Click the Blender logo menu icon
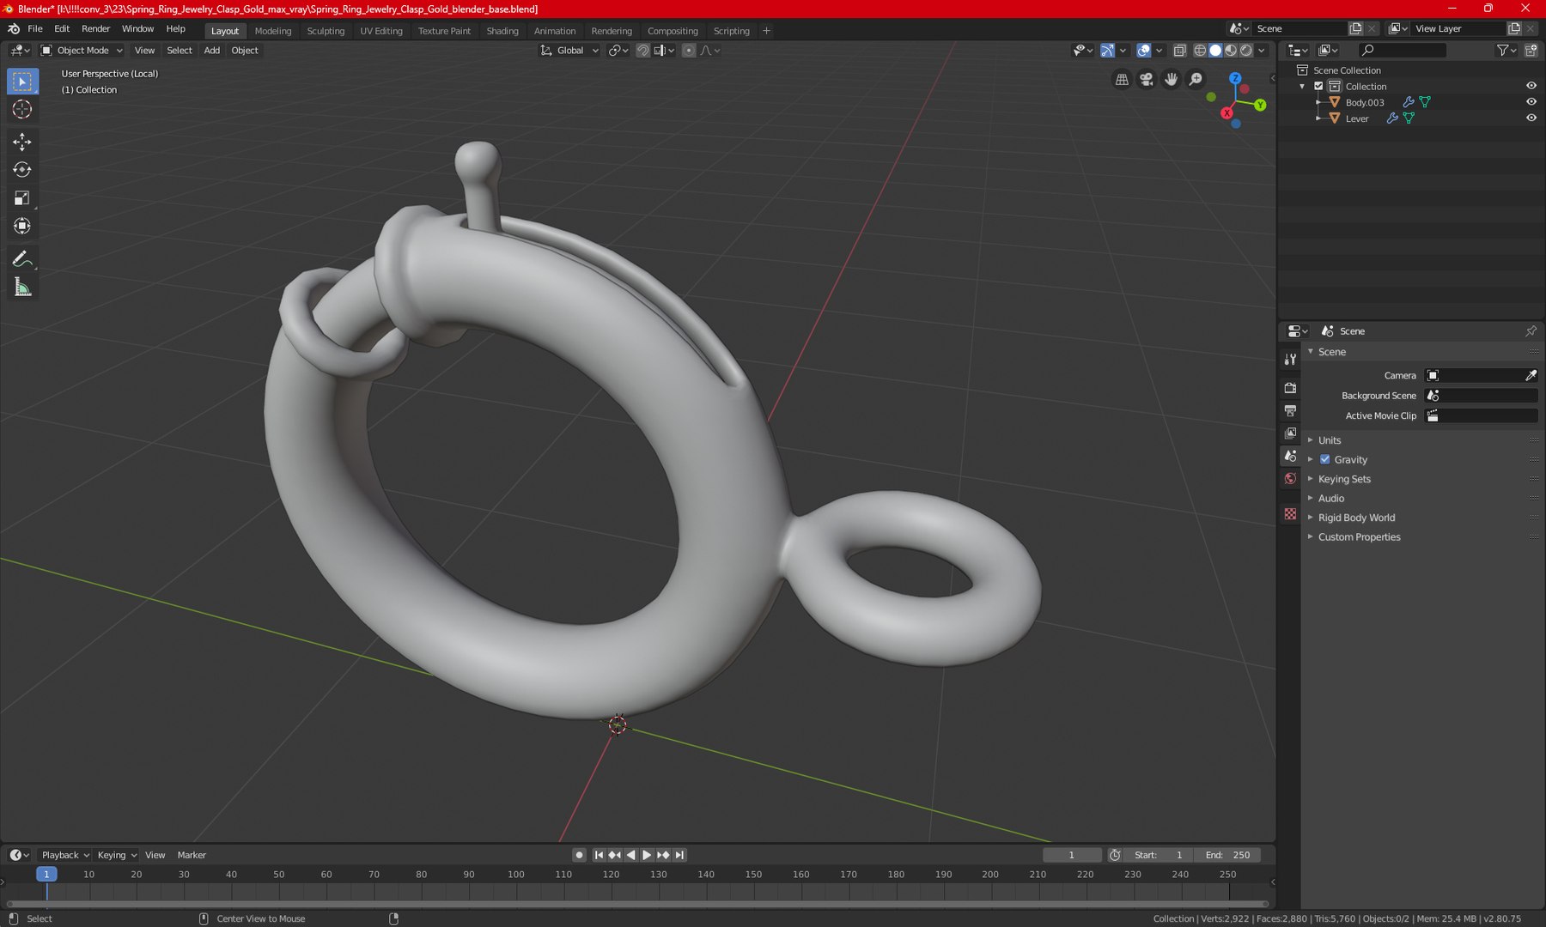1546x927 pixels. [x=14, y=29]
